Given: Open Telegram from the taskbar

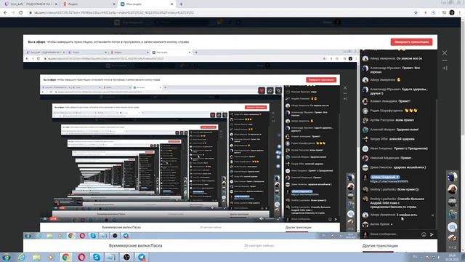Looking at the screenshot, I should tap(142, 257).
